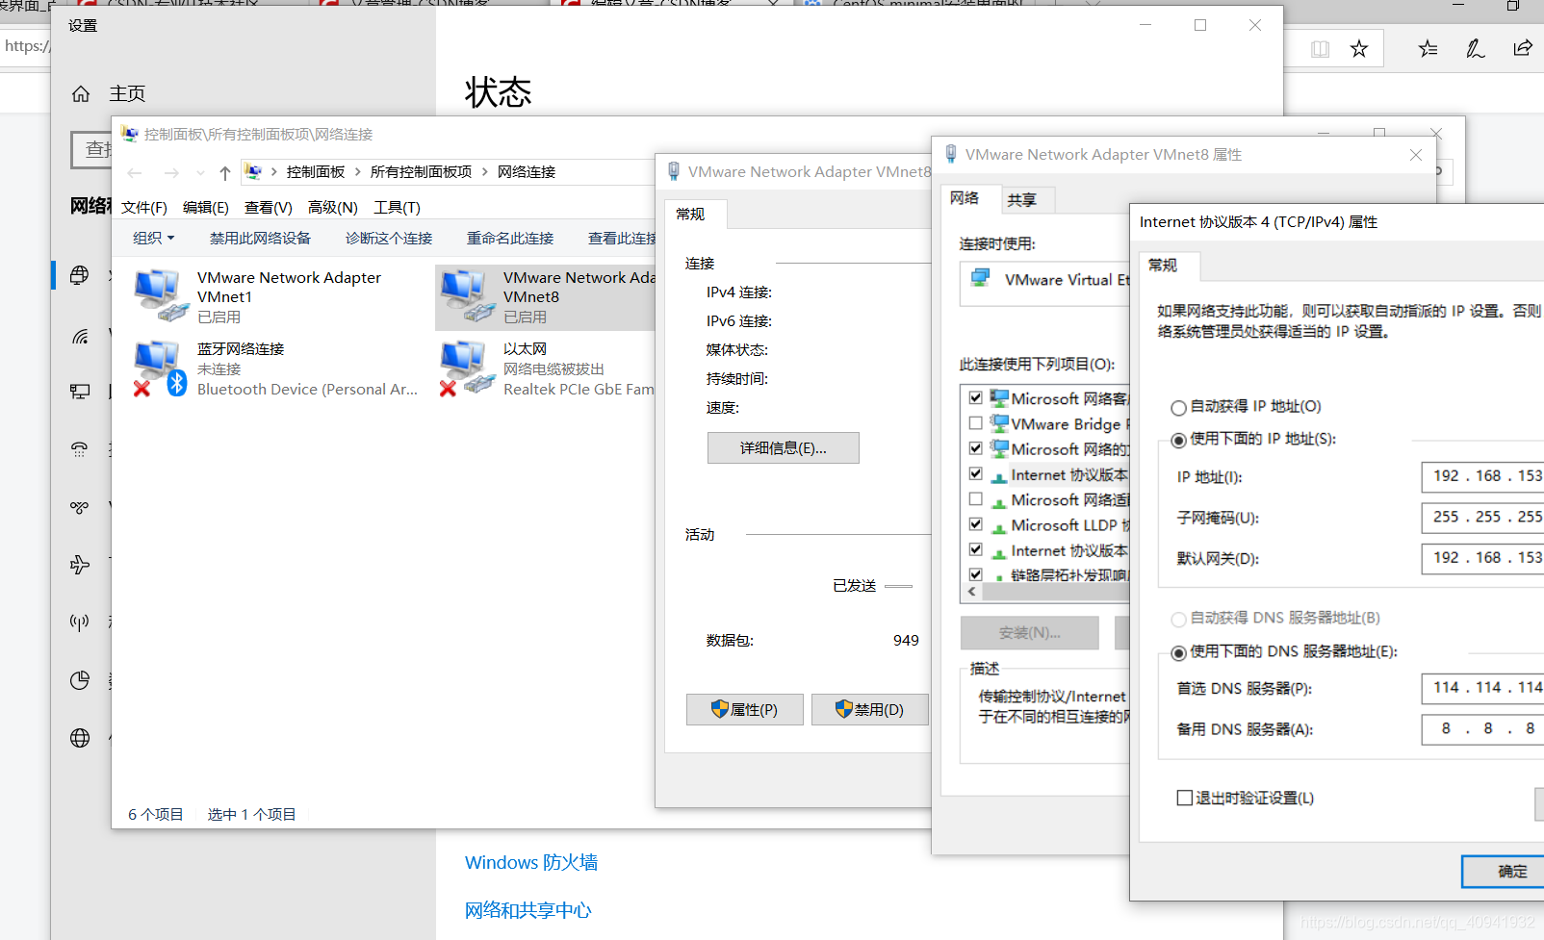Open Wi-Fi icon in Settings sidebar
This screenshot has width=1544, height=940.
tap(80, 336)
